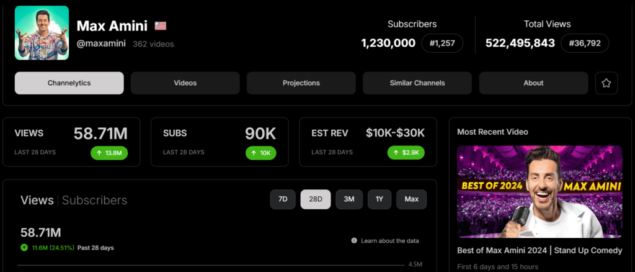
Task: Open the Learn about the data link
Action: pyautogui.click(x=390, y=241)
